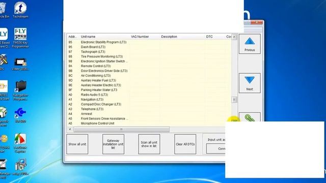Viewport: 326px width, 183px height.
Task: Click the Previous up-arrow button
Action: tap(250, 44)
